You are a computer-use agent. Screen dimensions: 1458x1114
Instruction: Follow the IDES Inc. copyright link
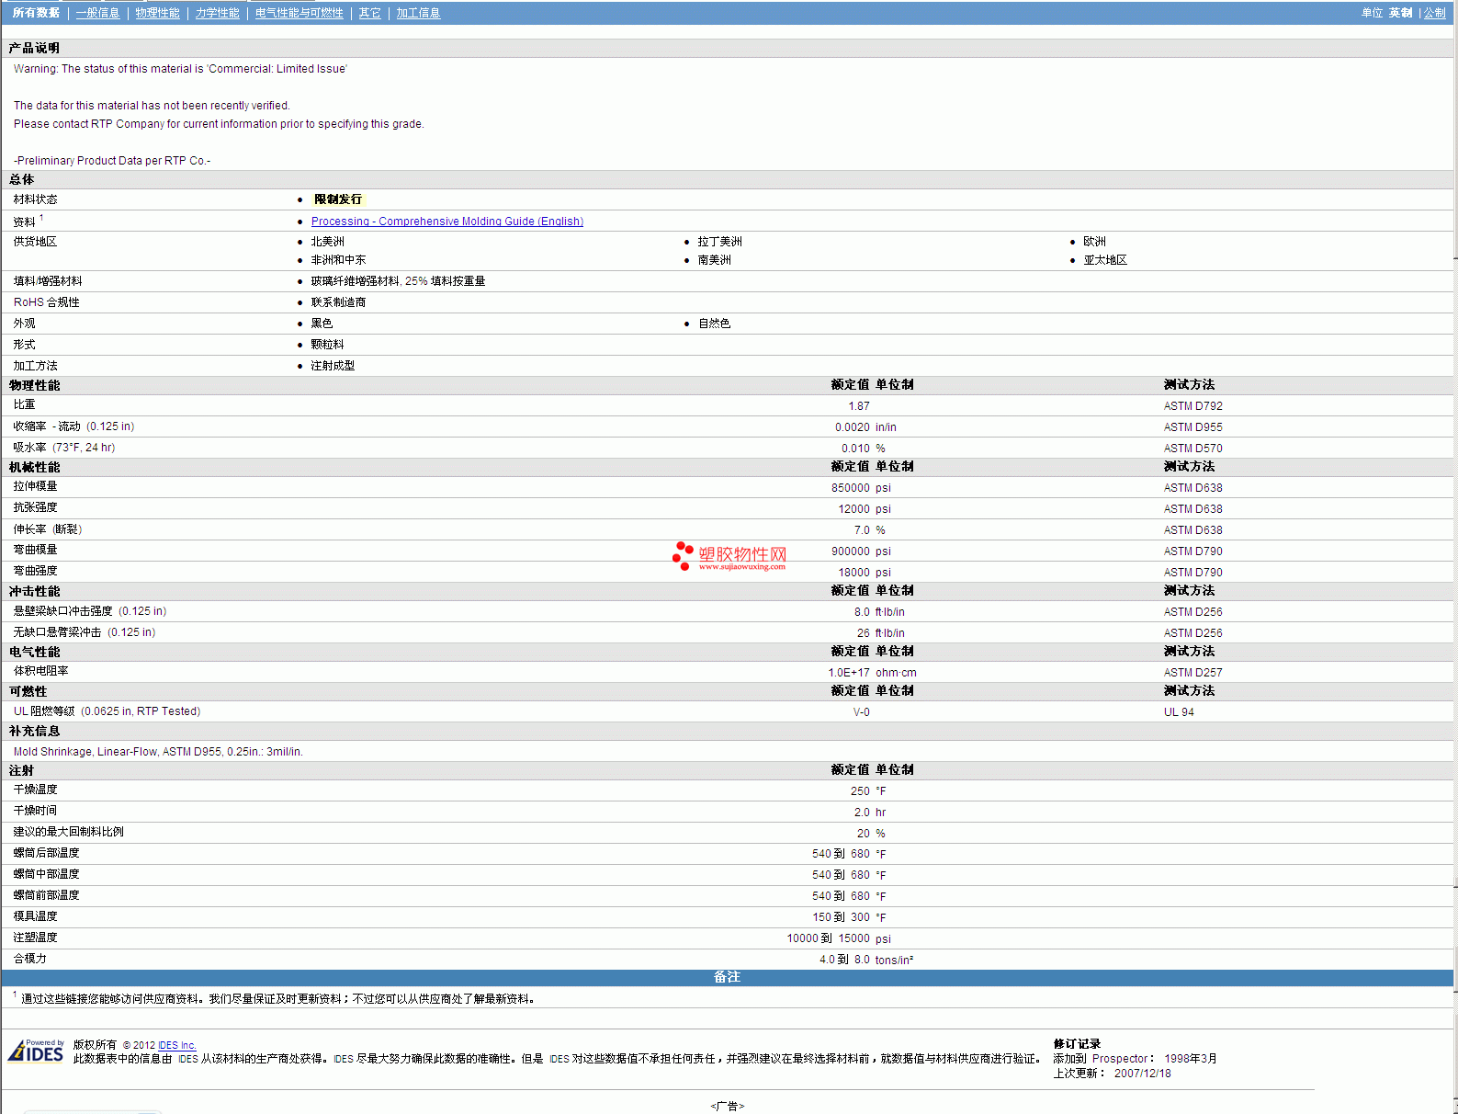click(x=176, y=1045)
